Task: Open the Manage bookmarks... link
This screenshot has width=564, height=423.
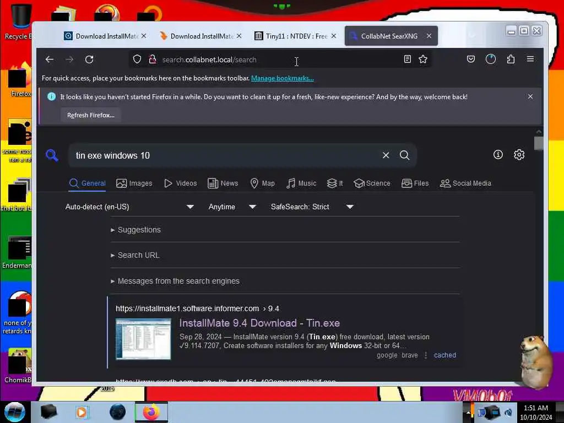Action: [283, 78]
